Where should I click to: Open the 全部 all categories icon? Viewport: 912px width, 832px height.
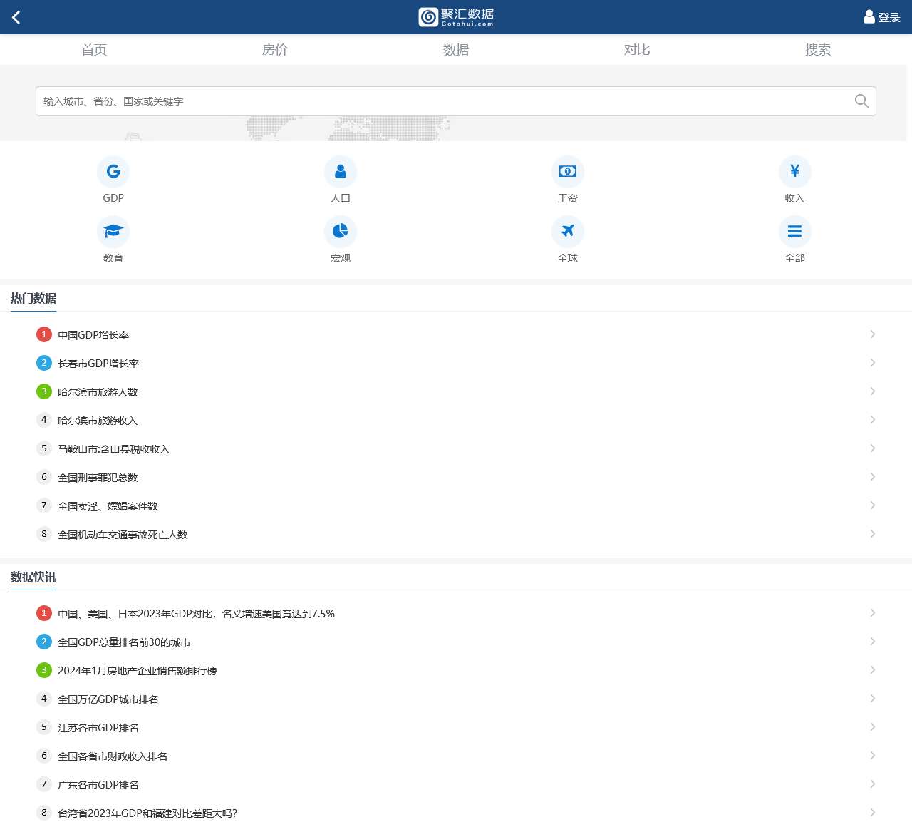pyautogui.click(x=794, y=232)
